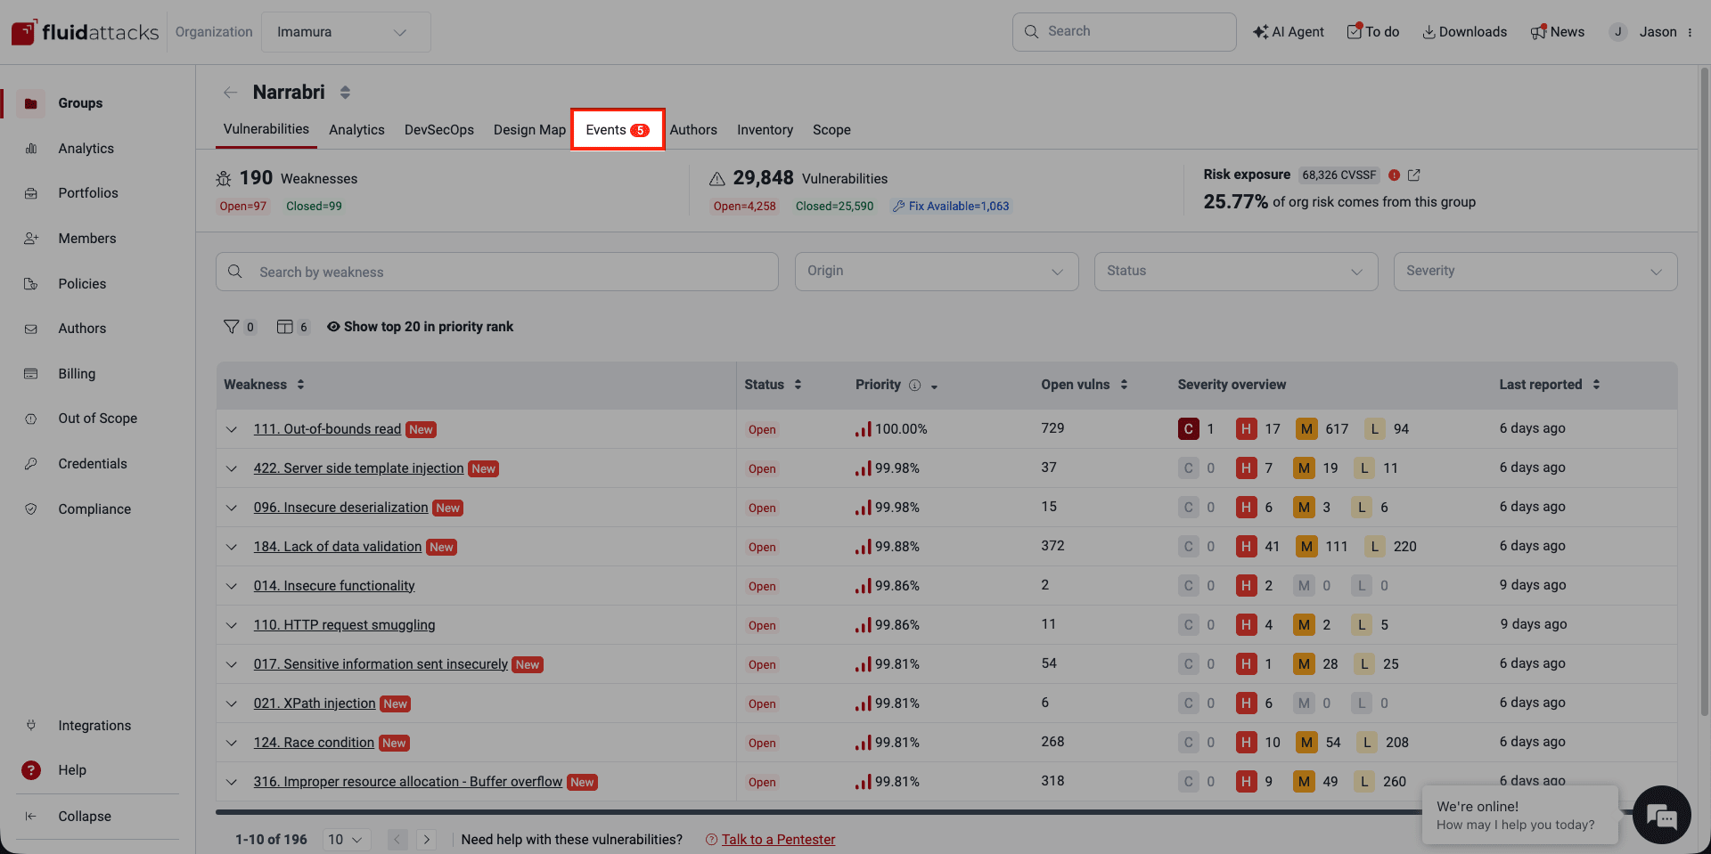Open Credentials from the sidebar

94,463
